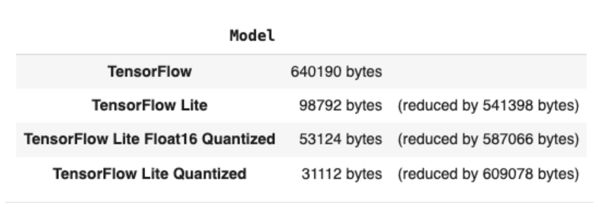Click the reduced by 541398 bytes text
Image resolution: width=595 pixels, height=207 pixels.
point(487,106)
